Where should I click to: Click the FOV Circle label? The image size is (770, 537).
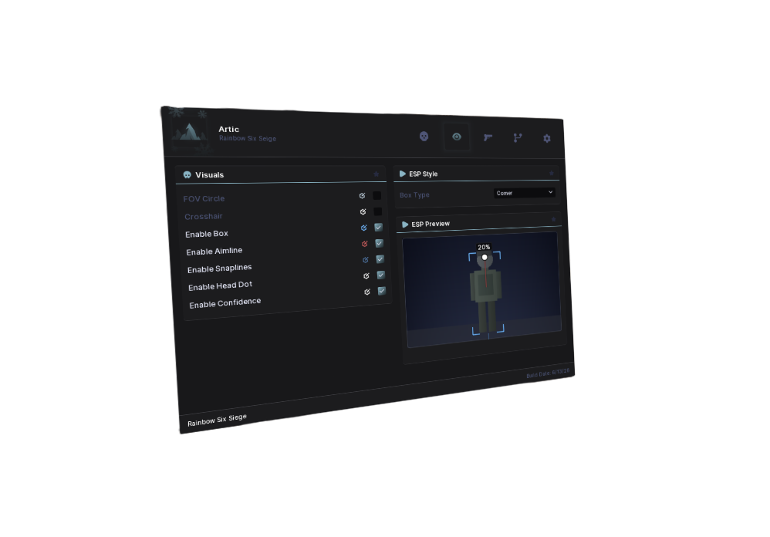pyautogui.click(x=204, y=199)
